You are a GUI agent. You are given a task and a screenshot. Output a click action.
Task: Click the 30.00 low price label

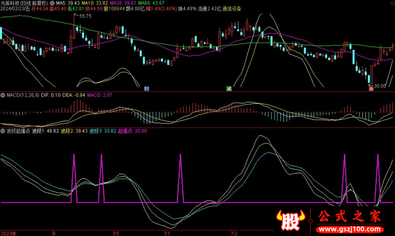click(379, 86)
